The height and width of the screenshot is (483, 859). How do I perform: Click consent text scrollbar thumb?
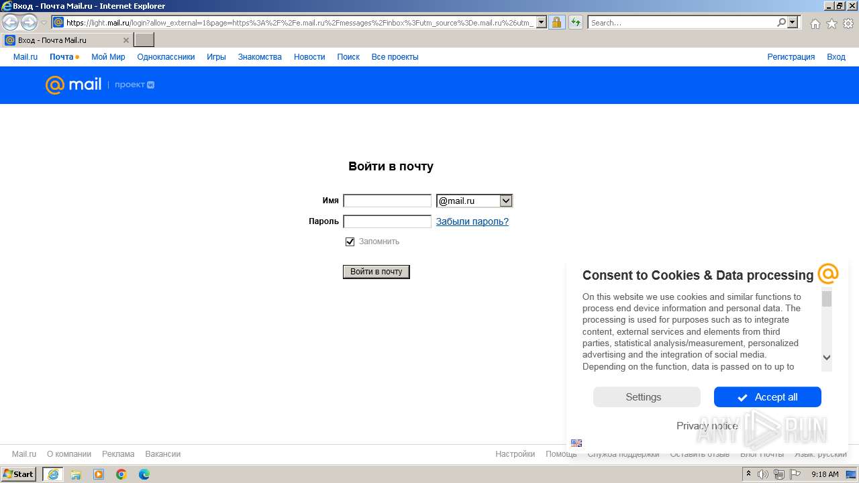tap(827, 299)
